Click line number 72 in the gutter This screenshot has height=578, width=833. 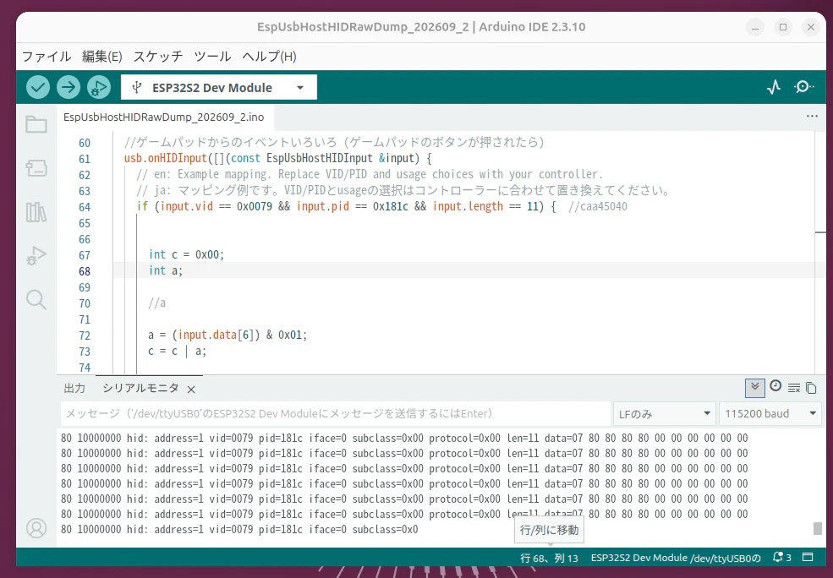tap(85, 335)
